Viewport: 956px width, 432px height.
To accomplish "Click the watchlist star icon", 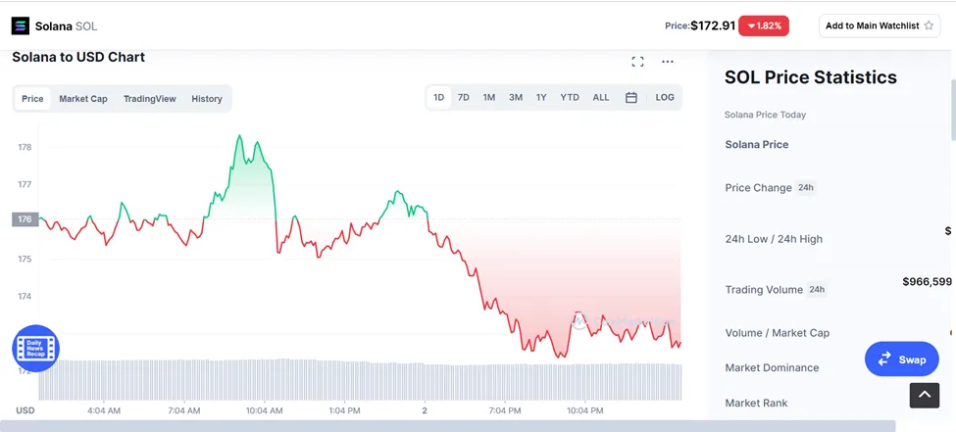I will tap(929, 25).
